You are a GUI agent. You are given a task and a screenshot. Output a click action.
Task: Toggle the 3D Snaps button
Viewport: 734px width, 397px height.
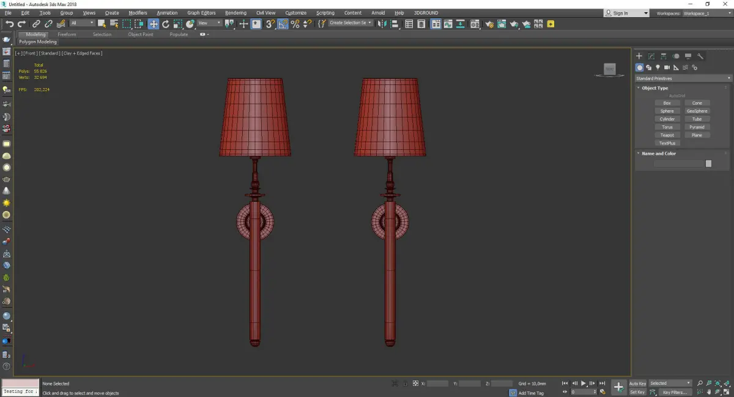tap(269, 24)
